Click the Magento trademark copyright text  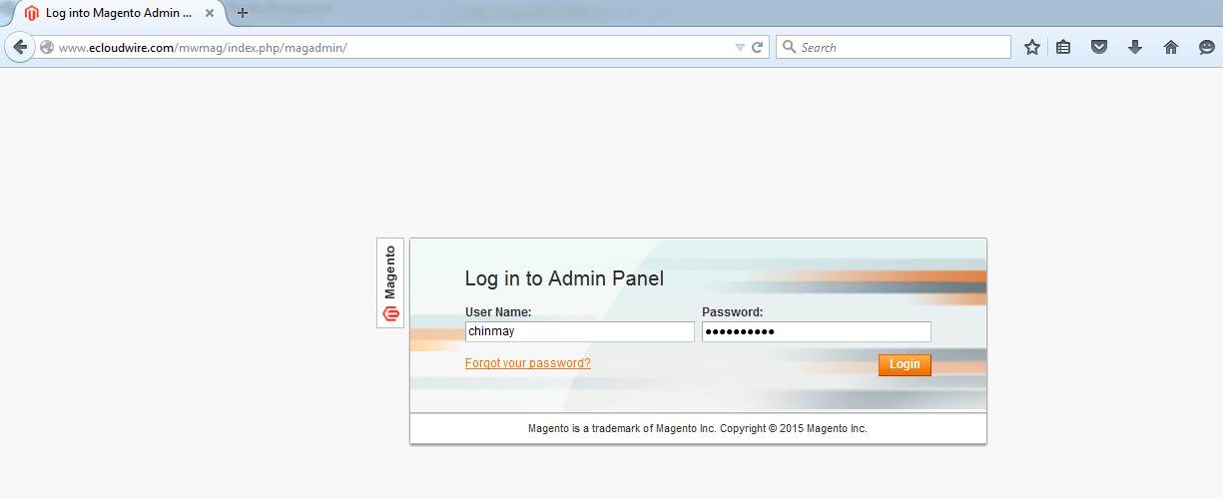coord(698,428)
